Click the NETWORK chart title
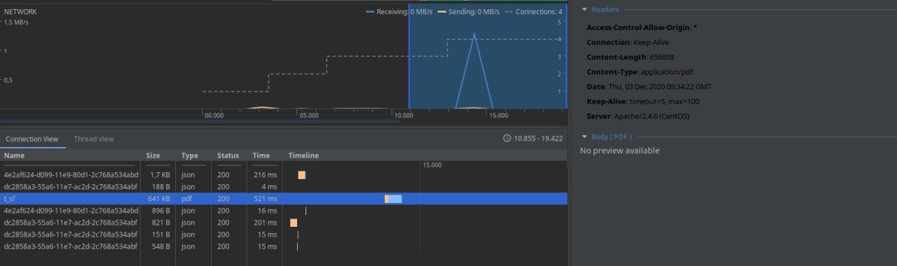The height and width of the screenshot is (266, 897). point(20,12)
